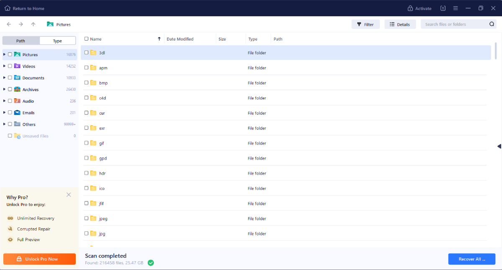Go forward with the right arrow
Image resolution: width=502 pixels, height=270 pixels.
tap(21, 24)
